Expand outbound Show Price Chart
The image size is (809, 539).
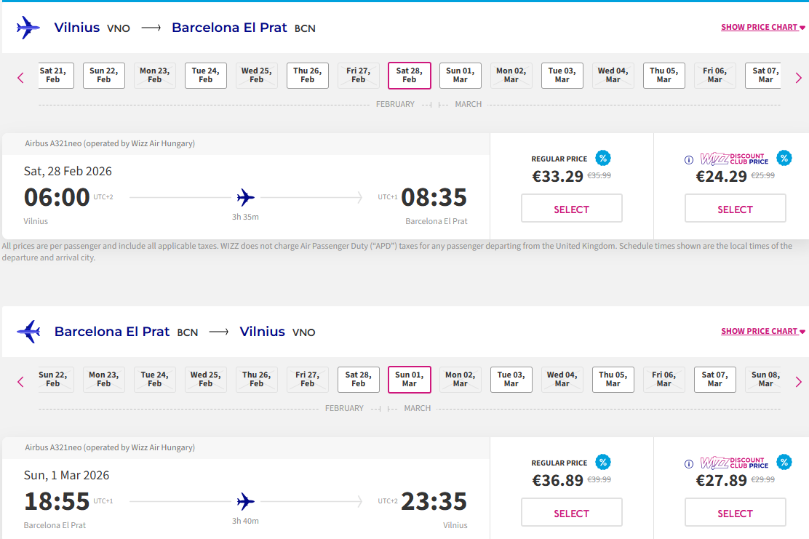coord(762,28)
